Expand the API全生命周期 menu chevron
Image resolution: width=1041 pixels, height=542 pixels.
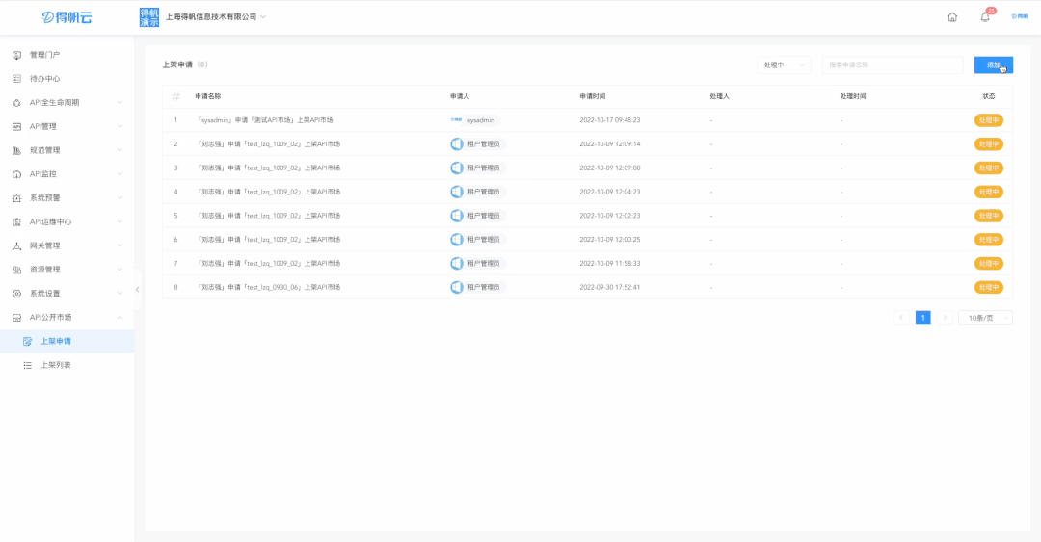(x=120, y=103)
